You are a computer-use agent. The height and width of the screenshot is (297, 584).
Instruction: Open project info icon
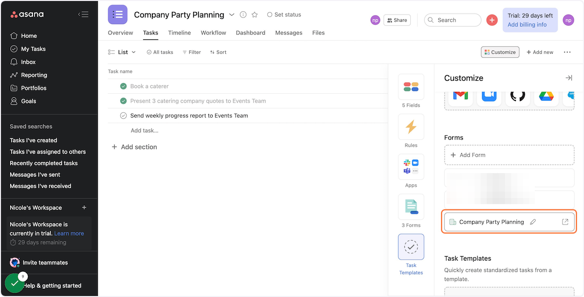coord(243,15)
